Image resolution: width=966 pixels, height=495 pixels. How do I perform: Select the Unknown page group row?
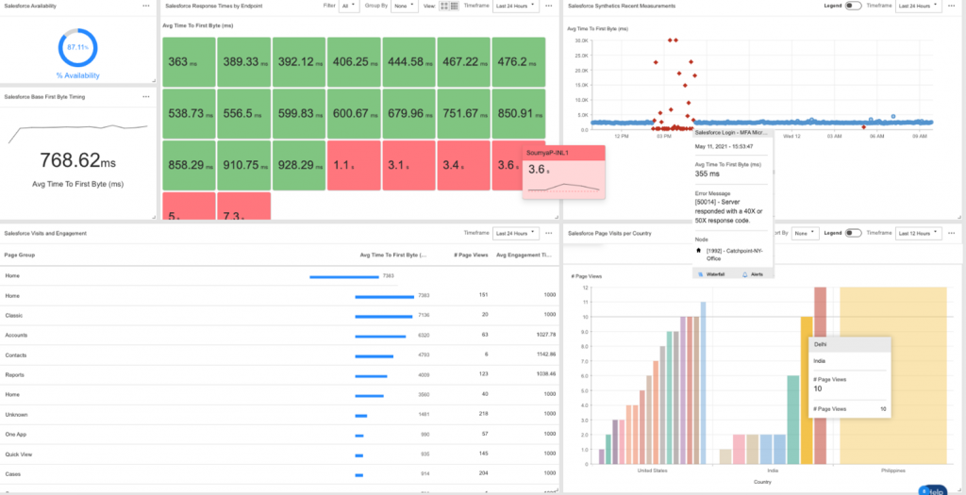(x=279, y=415)
